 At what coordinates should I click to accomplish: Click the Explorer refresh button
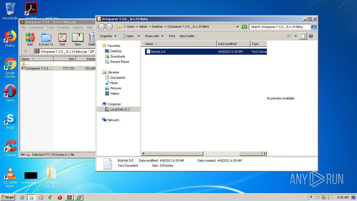point(244,27)
